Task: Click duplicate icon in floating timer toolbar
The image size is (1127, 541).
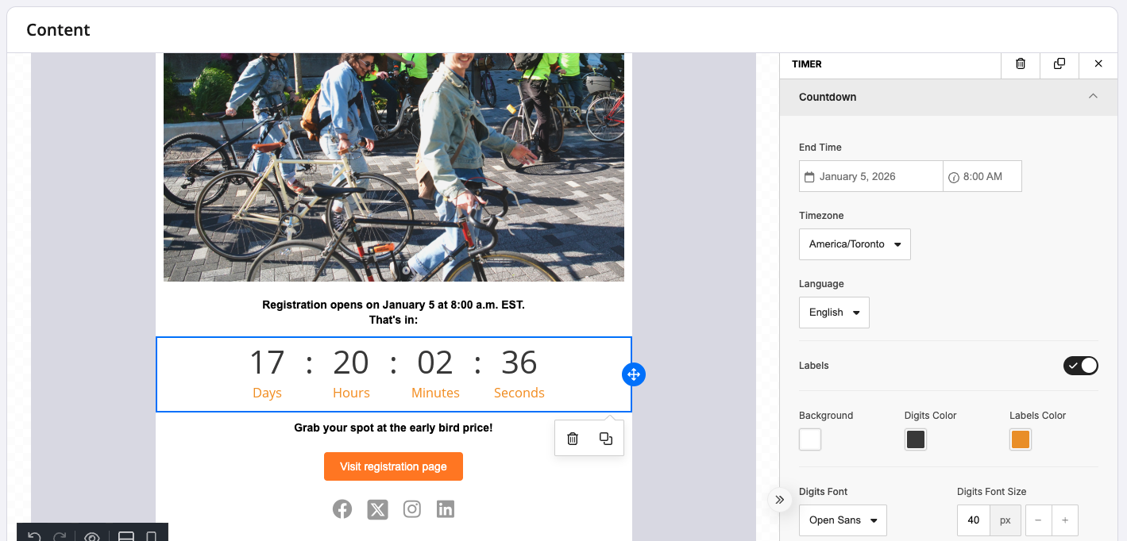Action: (606, 439)
